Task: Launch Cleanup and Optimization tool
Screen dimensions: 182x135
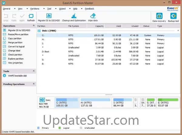Action: [74, 18]
